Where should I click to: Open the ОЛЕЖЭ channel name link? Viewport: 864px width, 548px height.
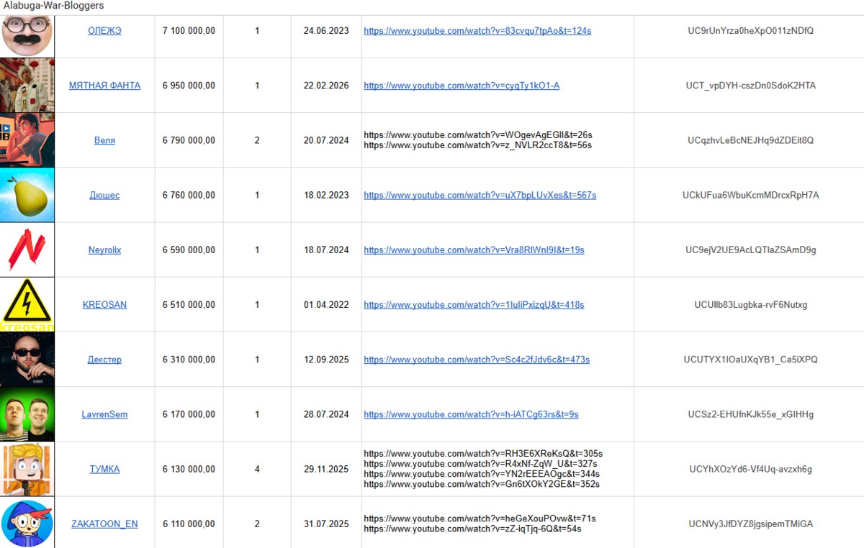coord(104,31)
